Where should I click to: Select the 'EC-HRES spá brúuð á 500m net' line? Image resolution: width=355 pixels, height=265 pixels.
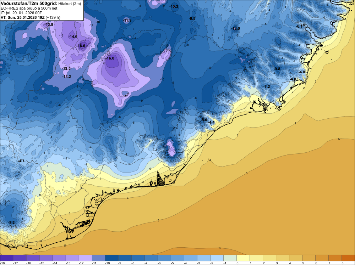point(29,8)
